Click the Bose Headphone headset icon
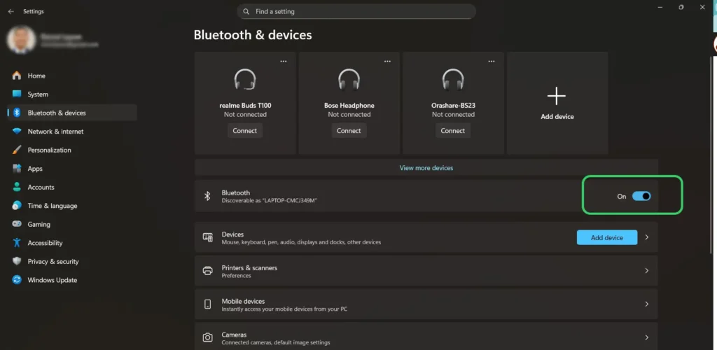The height and width of the screenshot is (350, 717). pyautogui.click(x=349, y=80)
